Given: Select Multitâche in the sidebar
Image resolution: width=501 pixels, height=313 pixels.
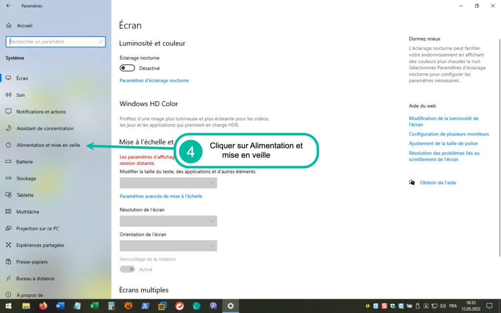Looking at the screenshot, I should click(27, 212).
